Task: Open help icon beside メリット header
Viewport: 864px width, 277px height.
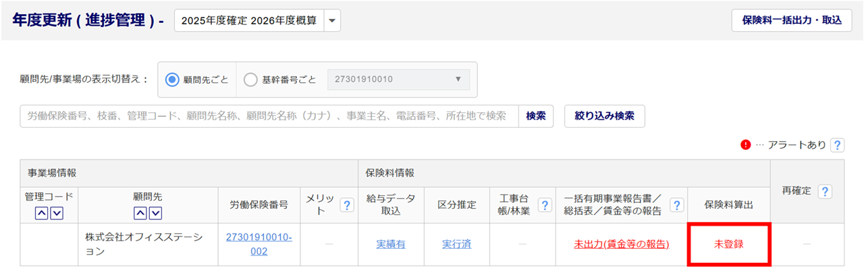Action: tap(347, 205)
